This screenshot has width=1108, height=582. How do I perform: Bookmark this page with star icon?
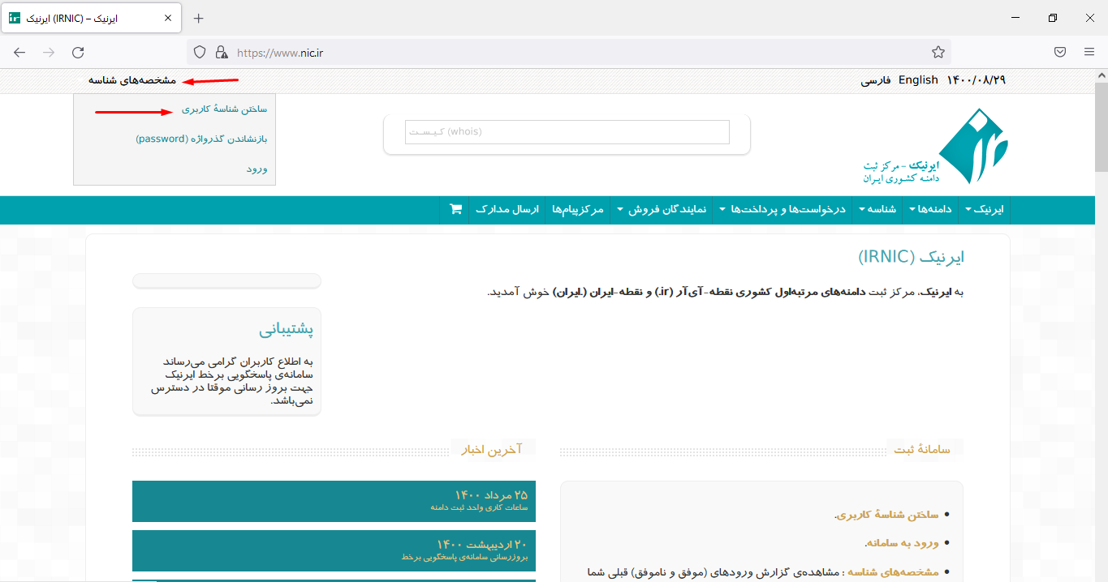click(x=938, y=53)
